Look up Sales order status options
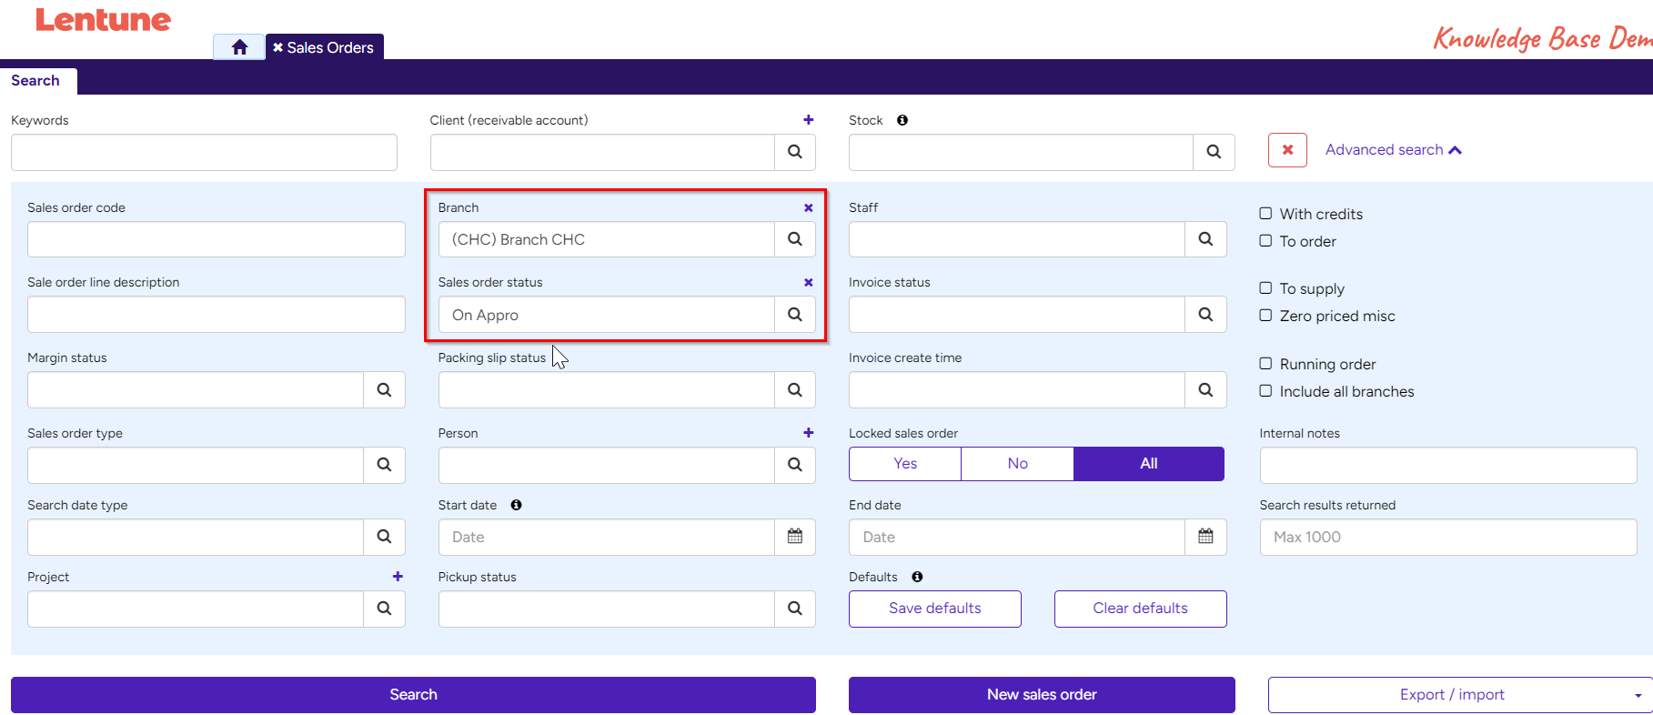Screen dimensions: 1653x715 point(794,315)
